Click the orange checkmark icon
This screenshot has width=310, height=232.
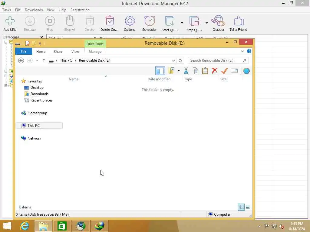click(x=224, y=71)
